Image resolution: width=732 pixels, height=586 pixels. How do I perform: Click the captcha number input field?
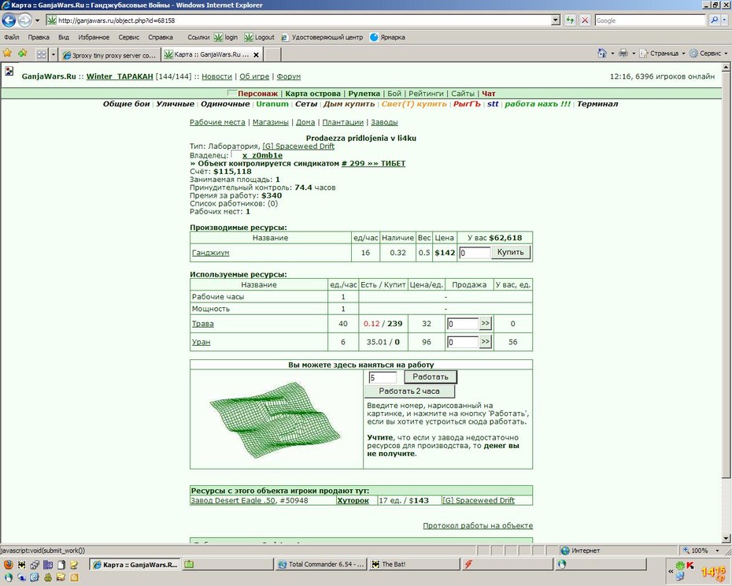pyautogui.click(x=383, y=377)
